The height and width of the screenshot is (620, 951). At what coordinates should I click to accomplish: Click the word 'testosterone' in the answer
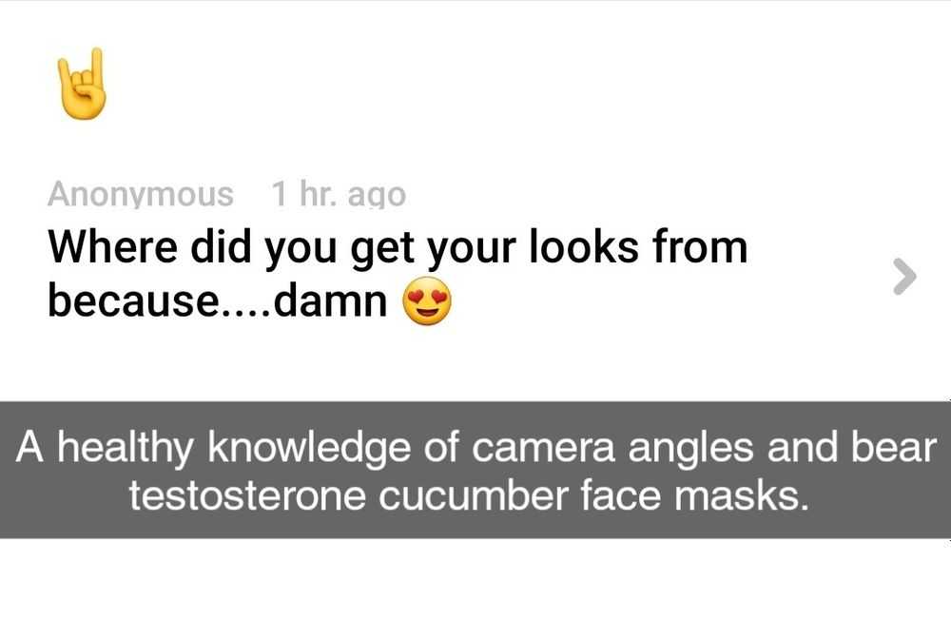[247, 496]
